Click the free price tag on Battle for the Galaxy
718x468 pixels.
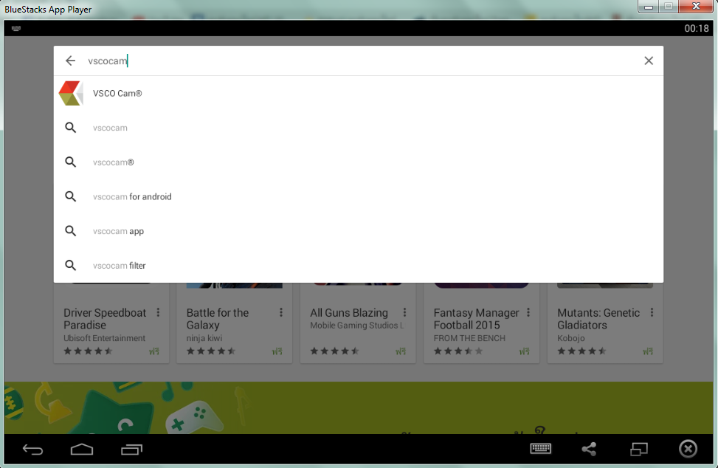277,351
